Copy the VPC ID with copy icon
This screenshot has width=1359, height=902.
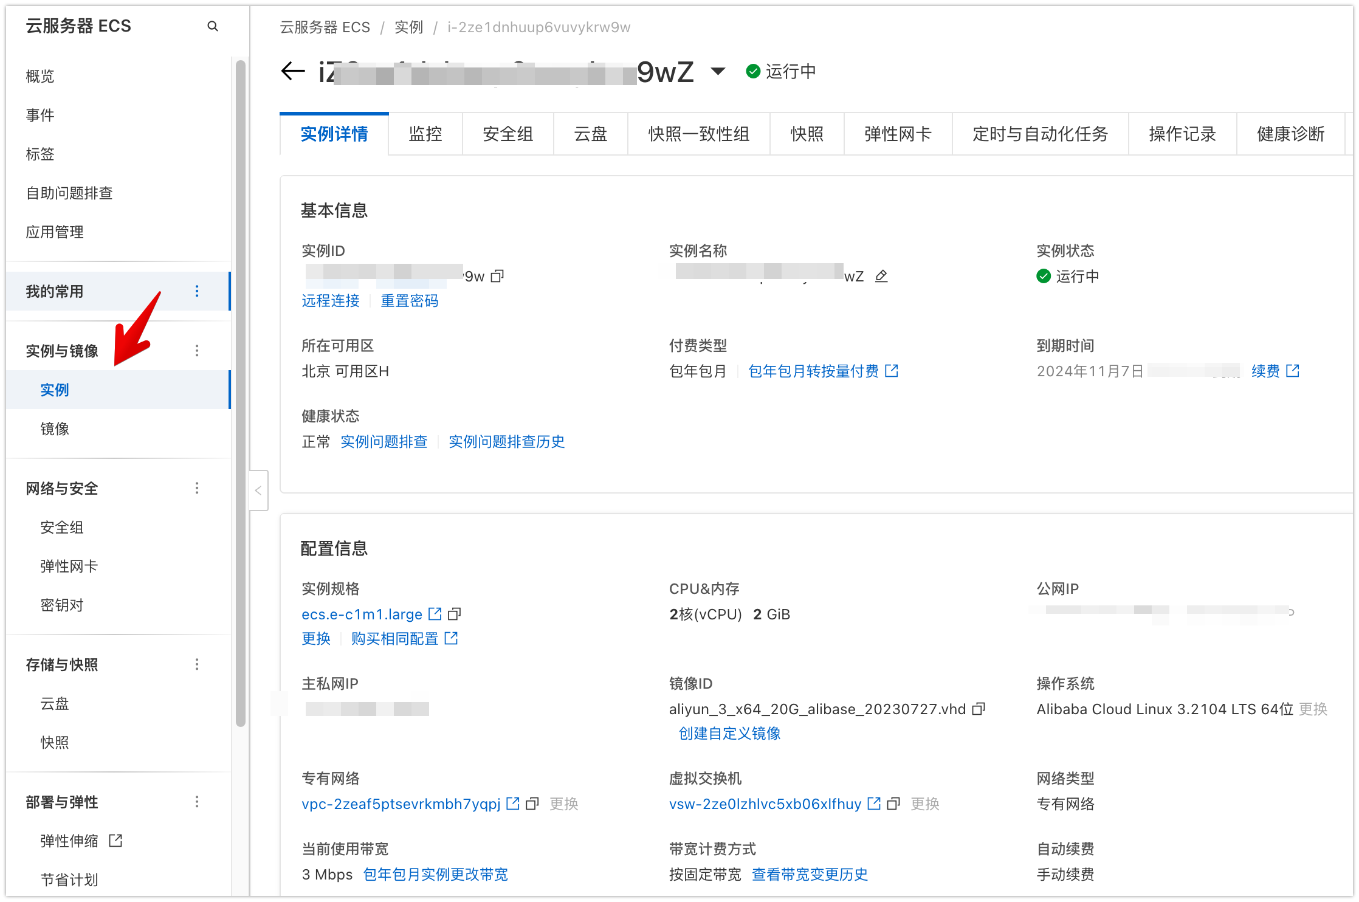click(532, 804)
